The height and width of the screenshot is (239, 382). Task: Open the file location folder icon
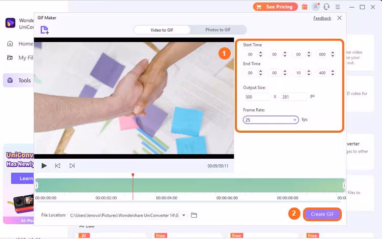pyautogui.click(x=194, y=215)
